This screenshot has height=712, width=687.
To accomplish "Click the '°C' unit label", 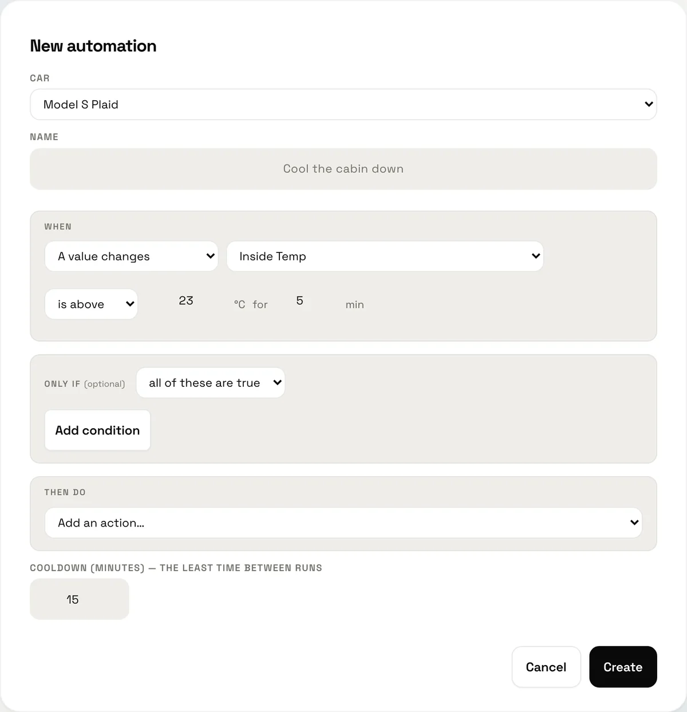I will click(x=239, y=304).
